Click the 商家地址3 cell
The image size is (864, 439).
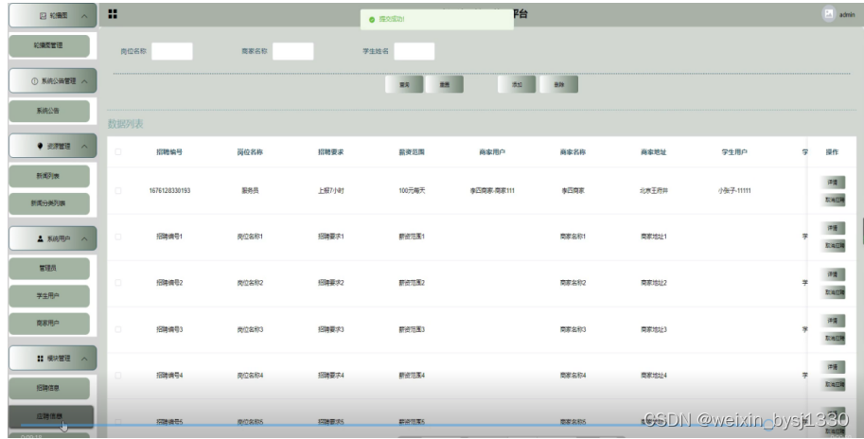pyautogui.click(x=654, y=329)
